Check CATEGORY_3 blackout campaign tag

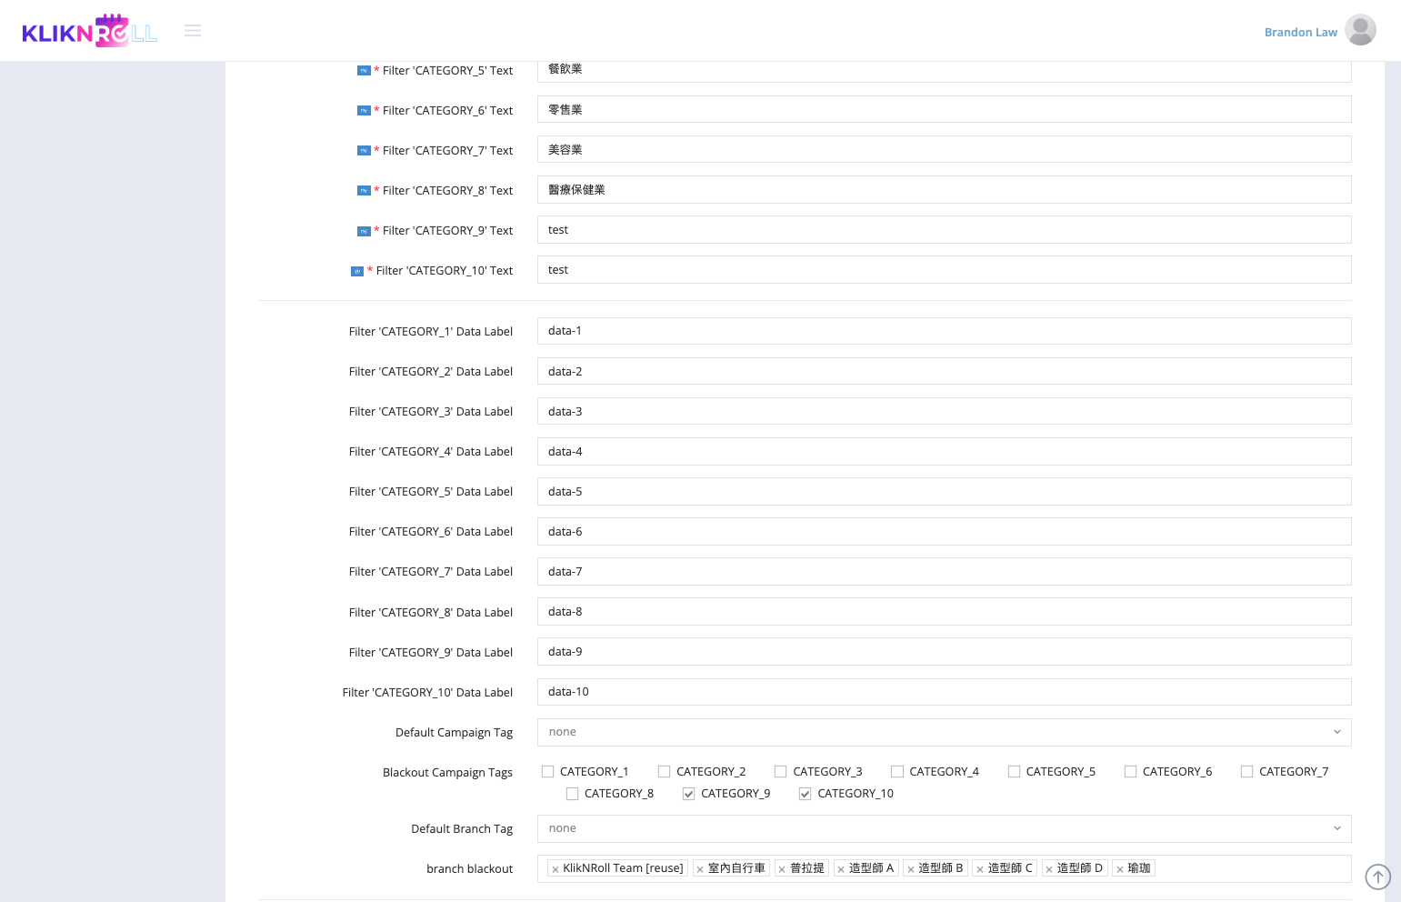click(x=780, y=771)
